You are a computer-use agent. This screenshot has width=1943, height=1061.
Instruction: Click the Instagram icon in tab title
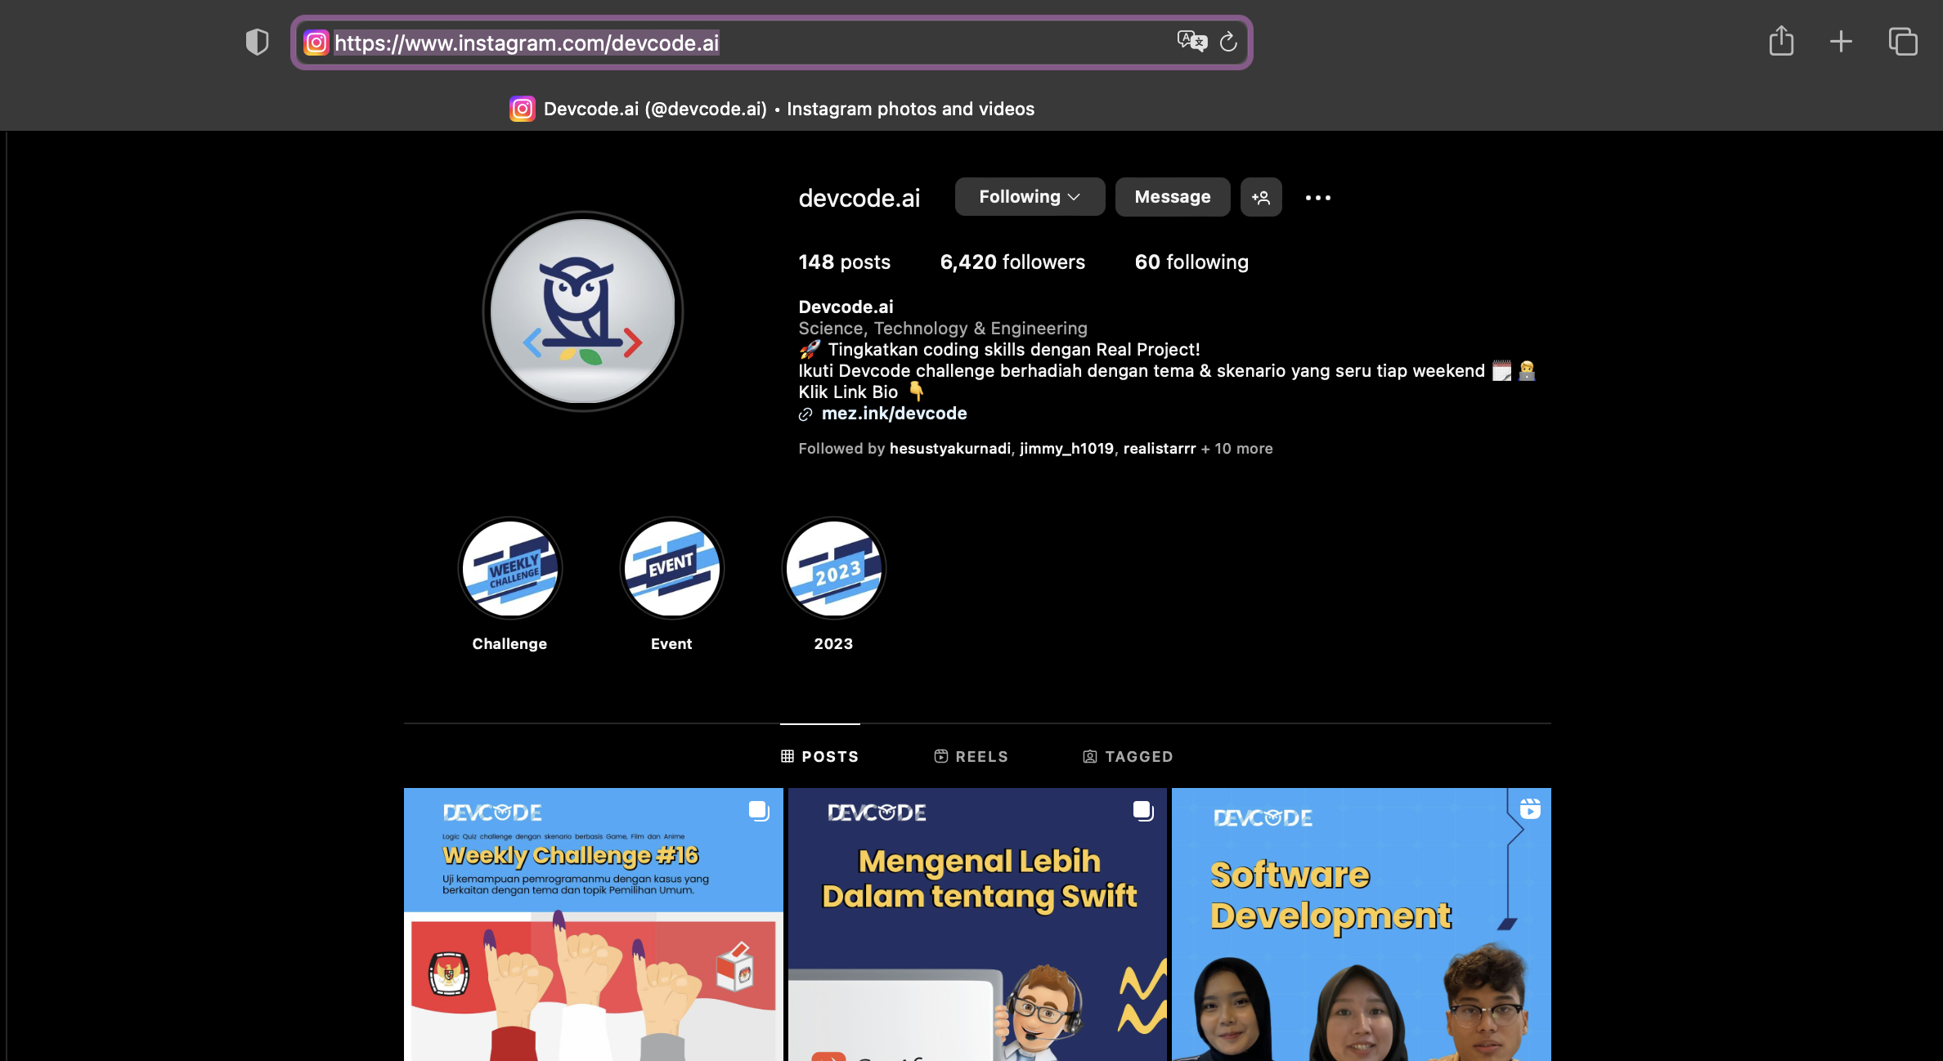click(x=522, y=109)
